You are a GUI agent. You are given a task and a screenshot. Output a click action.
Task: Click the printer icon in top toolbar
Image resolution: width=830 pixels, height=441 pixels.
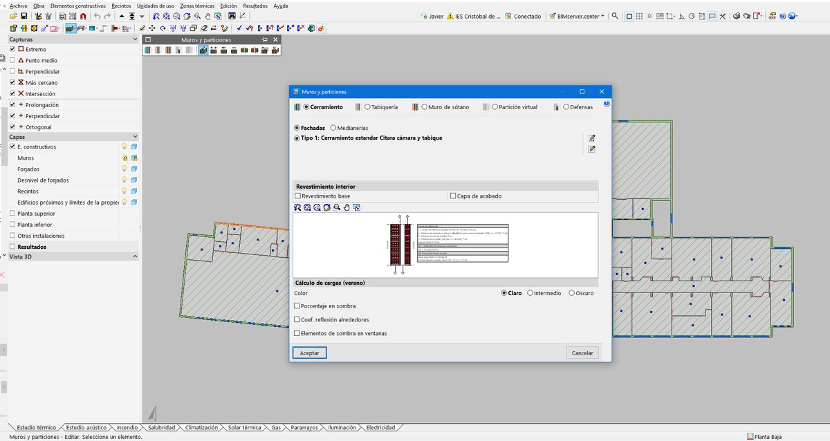(x=737, y=16)
